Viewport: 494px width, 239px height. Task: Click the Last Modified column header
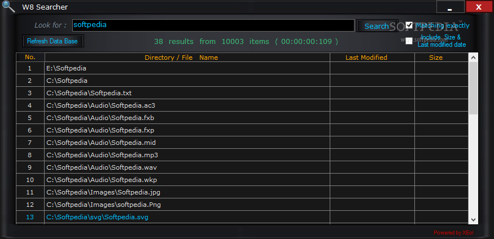[x=372, y=57]
